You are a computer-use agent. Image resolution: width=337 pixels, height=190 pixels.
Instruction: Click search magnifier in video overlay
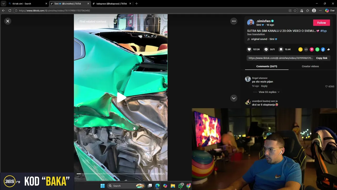pos(160,22)
